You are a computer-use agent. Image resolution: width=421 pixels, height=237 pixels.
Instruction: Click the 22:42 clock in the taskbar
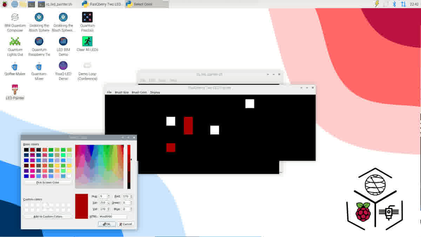click(414, 4)
